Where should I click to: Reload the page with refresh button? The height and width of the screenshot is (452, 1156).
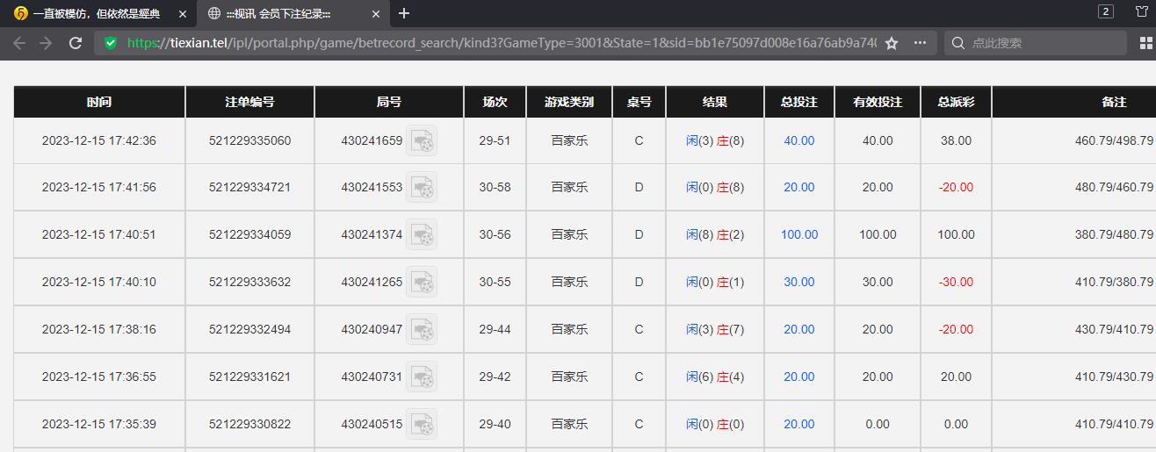(x=76, y=43)
